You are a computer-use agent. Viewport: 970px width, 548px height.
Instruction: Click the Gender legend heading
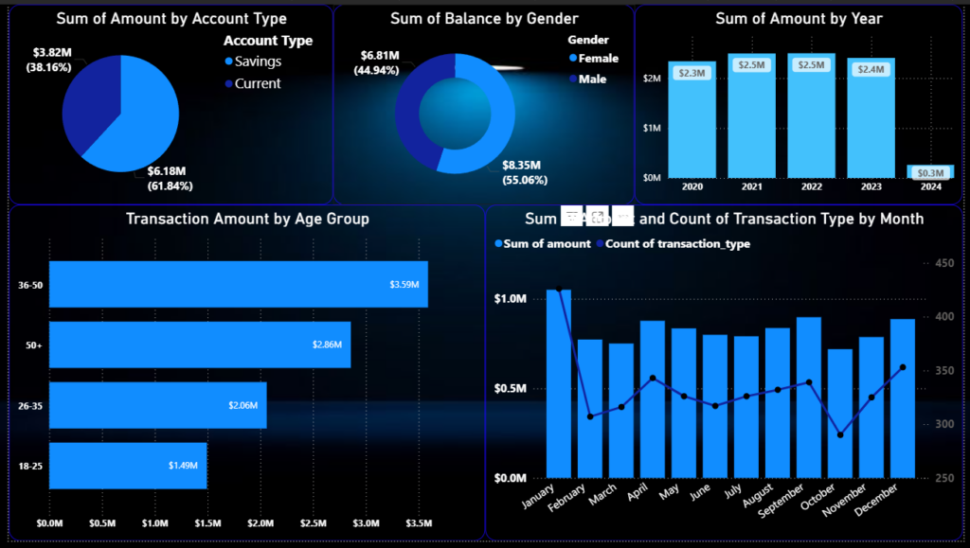588,40
